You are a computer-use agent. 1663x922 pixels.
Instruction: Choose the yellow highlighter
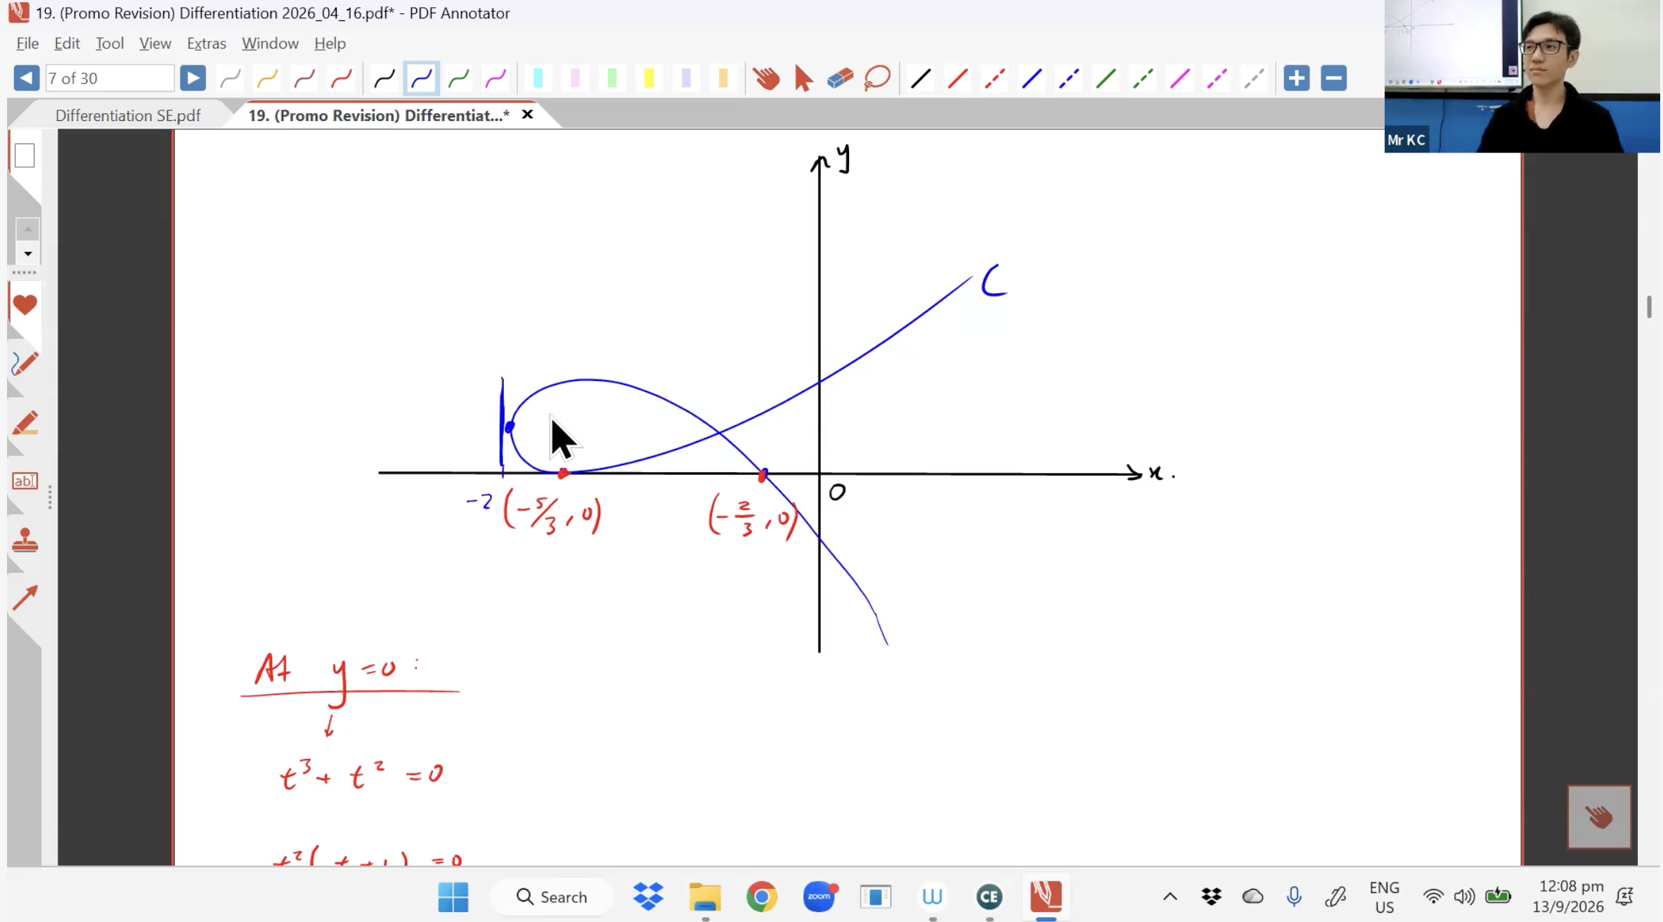(x=649, y=78)
